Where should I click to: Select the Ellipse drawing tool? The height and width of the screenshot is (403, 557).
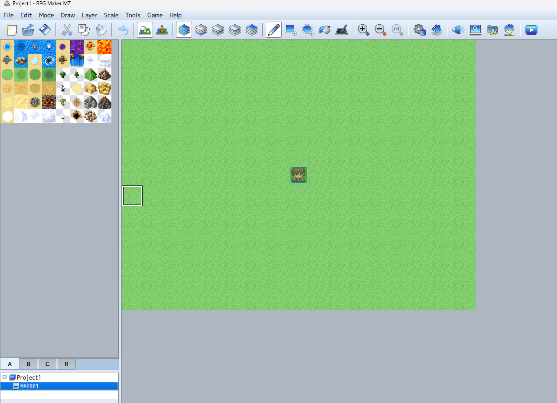point(307,30)
